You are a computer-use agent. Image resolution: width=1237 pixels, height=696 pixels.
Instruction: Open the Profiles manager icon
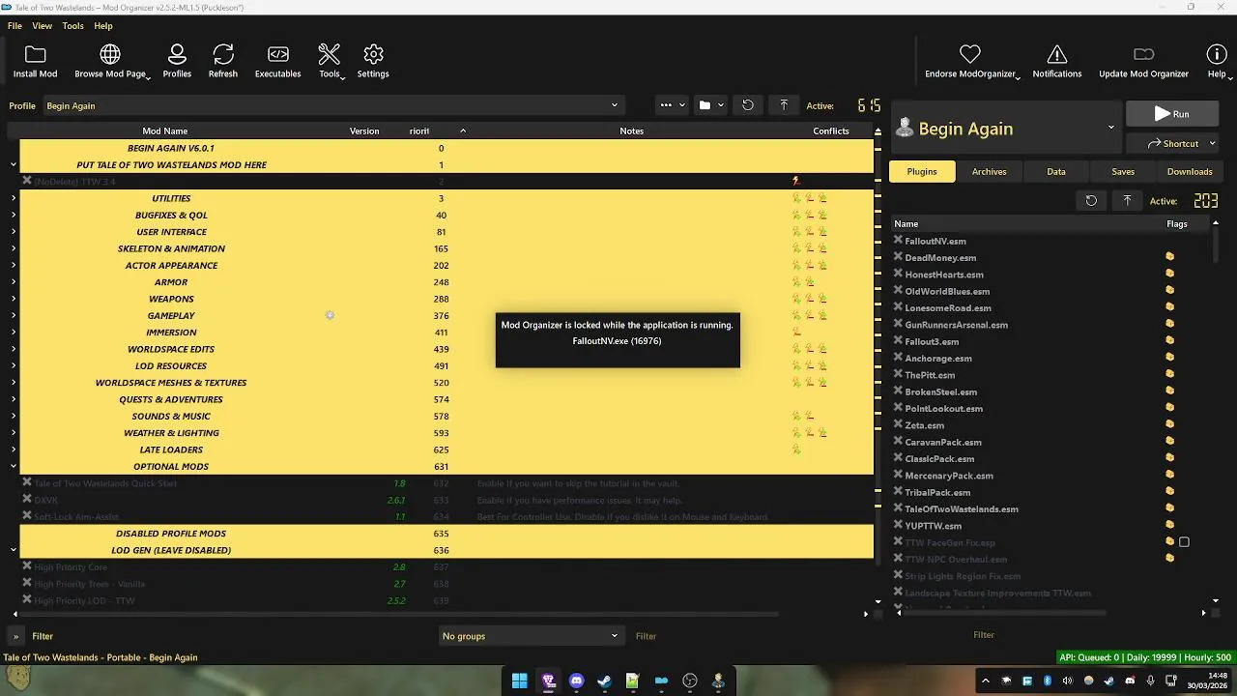177,55
